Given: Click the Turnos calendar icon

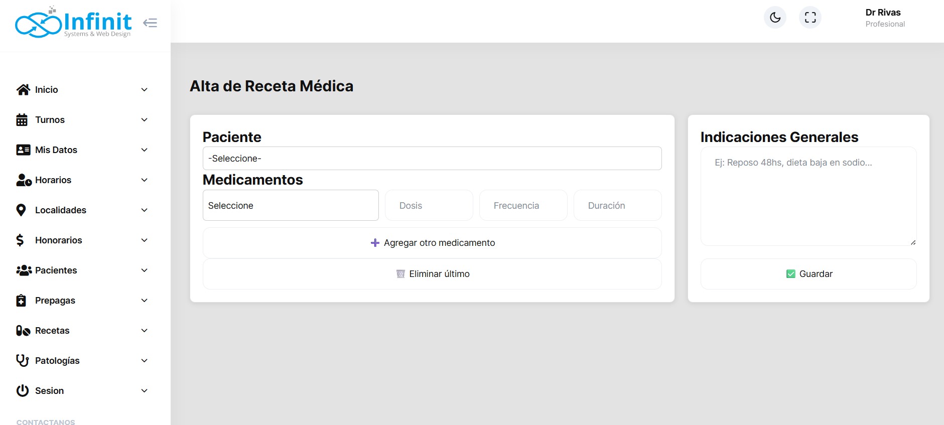Looking at the screenshot, I should coord(22,120).
